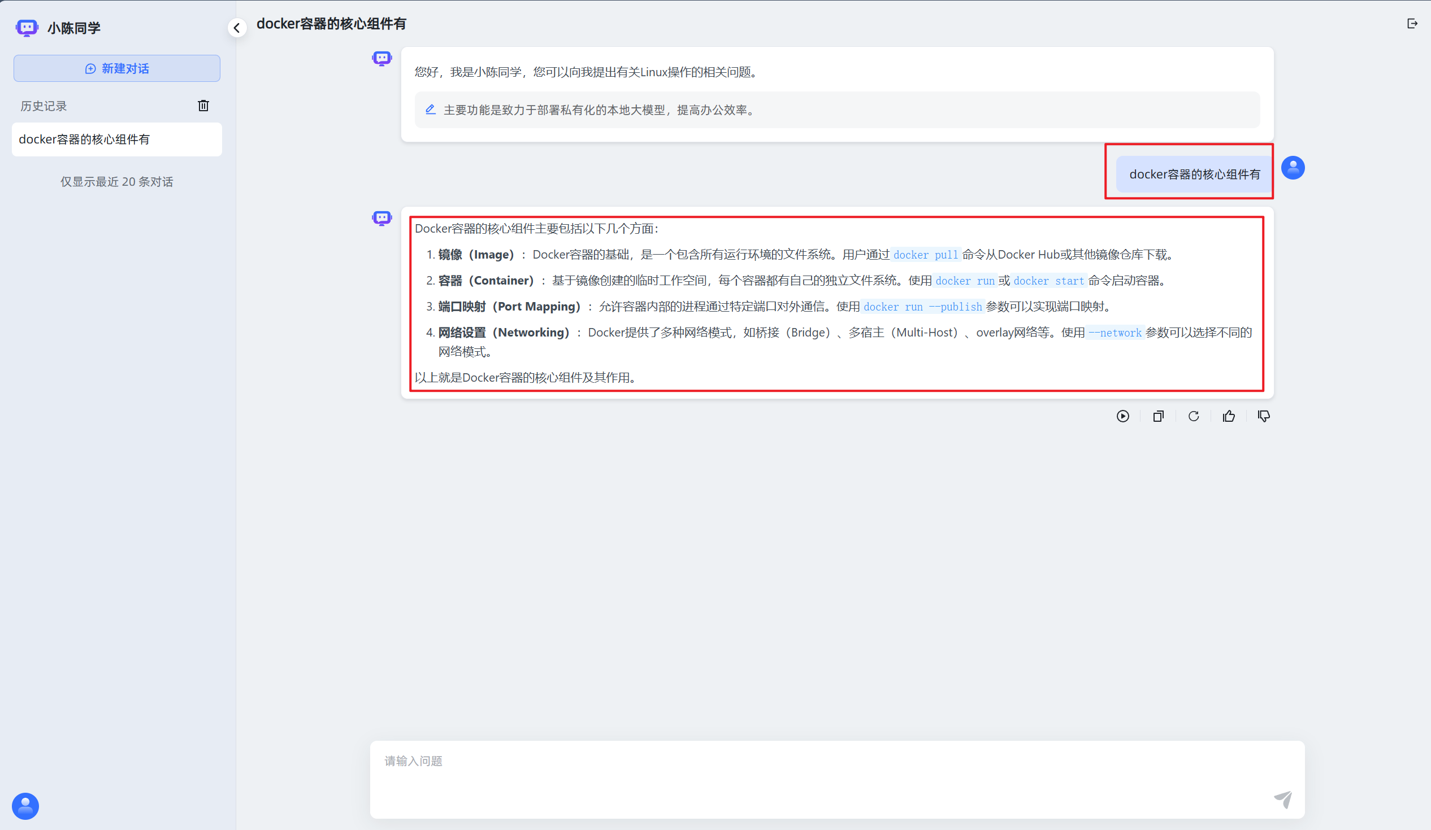1431x830 pixels.
Task: Click the docker pull code snippet
Action: coord(925,255)
